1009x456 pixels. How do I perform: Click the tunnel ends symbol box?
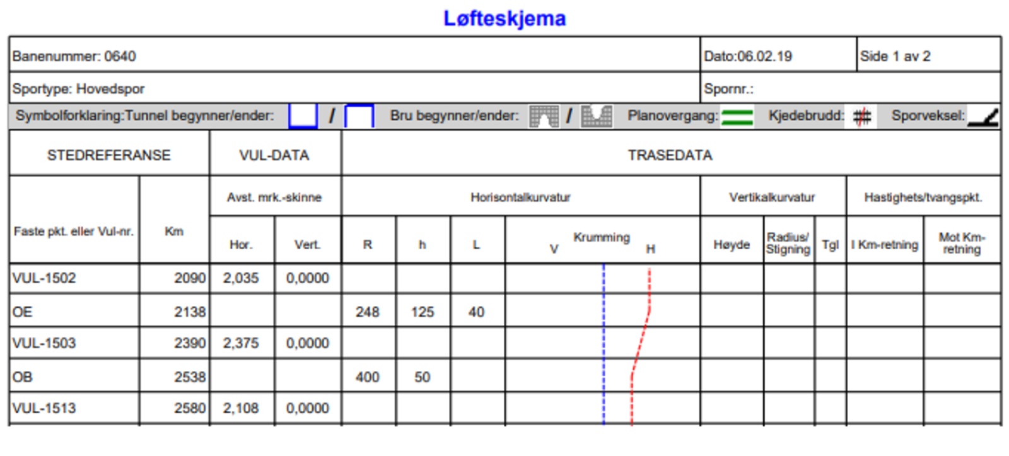coord(359,116)
